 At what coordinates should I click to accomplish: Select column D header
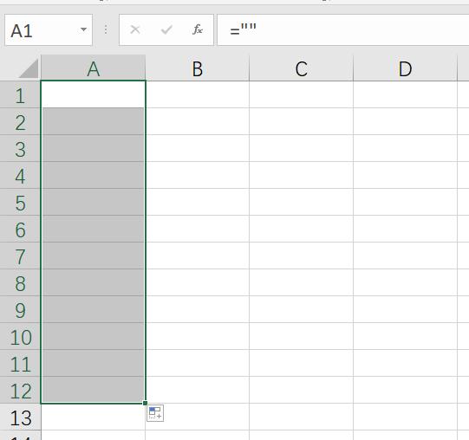[406, 68]
